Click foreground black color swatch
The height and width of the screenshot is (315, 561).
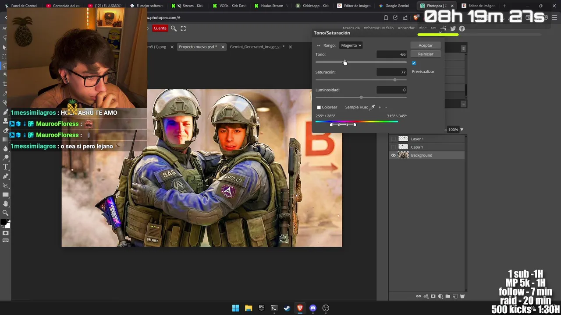pos(4,222)
